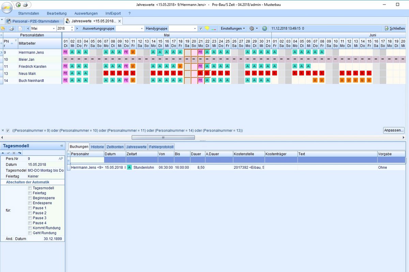The width and height of the screenshot is (409, 272).
Task: Click the horizontal scrollbar thumb under calendar
Action: 163,138
